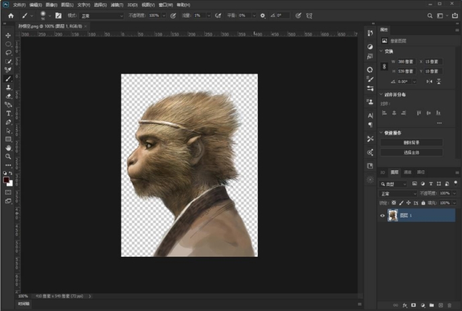Open the brush mode dropdown in options bar
Image resolution: width=462 pixels, height=311 pixels.
[101, 15]
